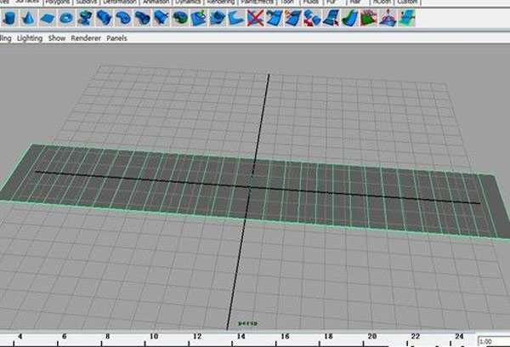Click the shelf icon with green checkmark
The width and height of the screenshot is (510, 347).
(198, 18)
